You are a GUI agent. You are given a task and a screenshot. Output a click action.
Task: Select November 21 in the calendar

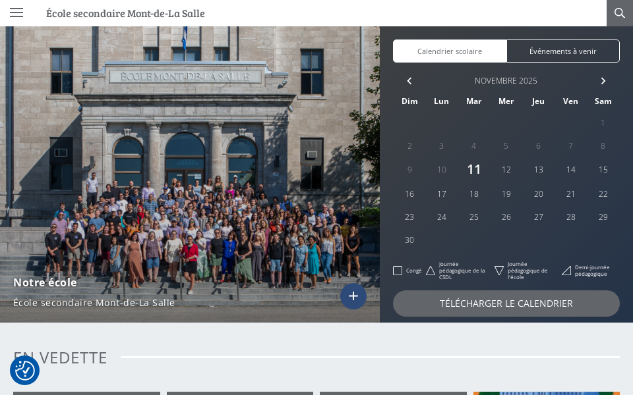(x=571, y=194)
